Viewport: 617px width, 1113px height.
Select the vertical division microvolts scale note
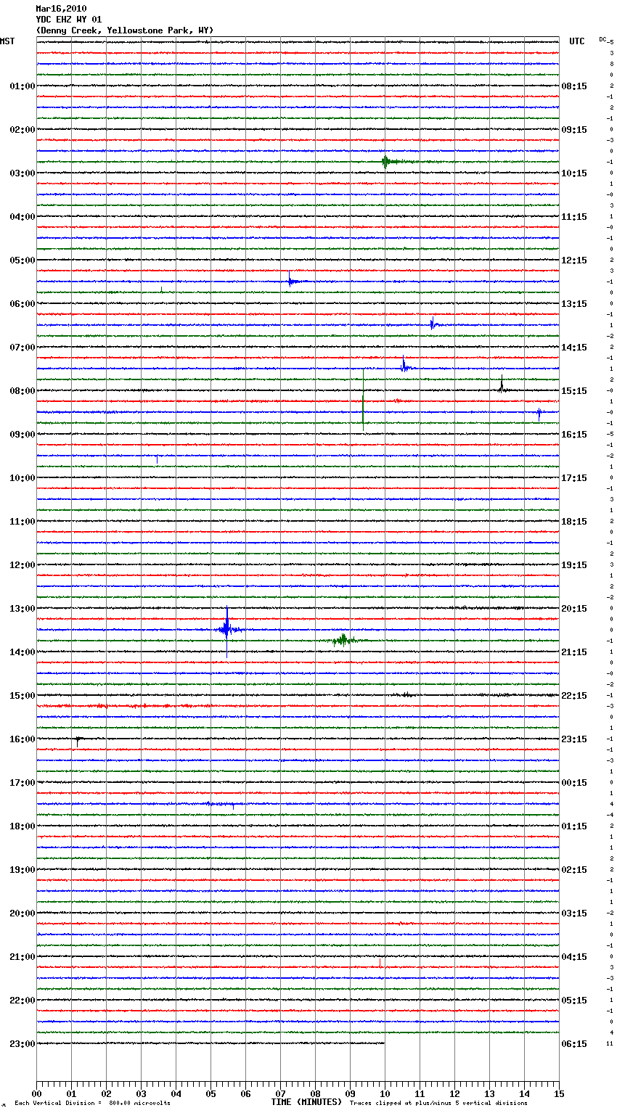[92, 1103]
